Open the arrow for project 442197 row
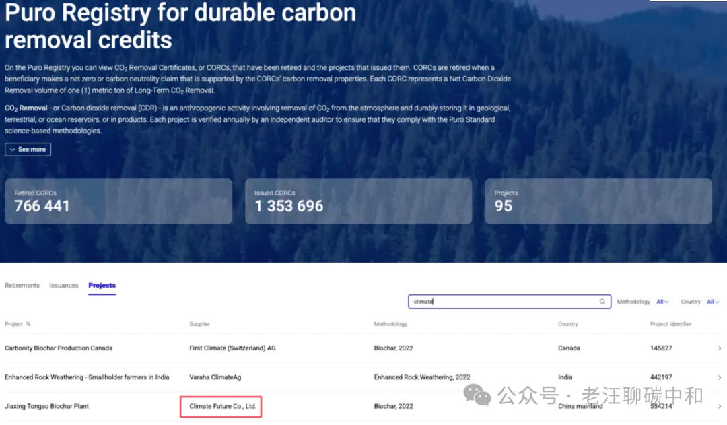This screenshot has width=727, height=425. coord(720,377)
